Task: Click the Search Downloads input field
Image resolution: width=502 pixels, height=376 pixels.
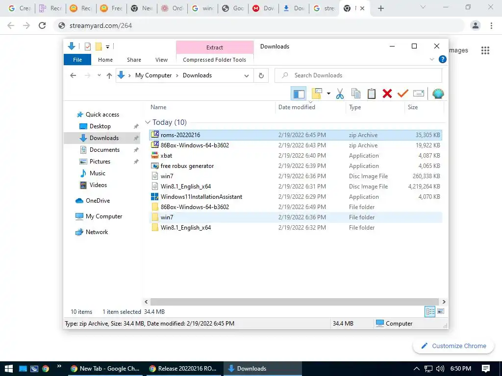Action: 358,75
